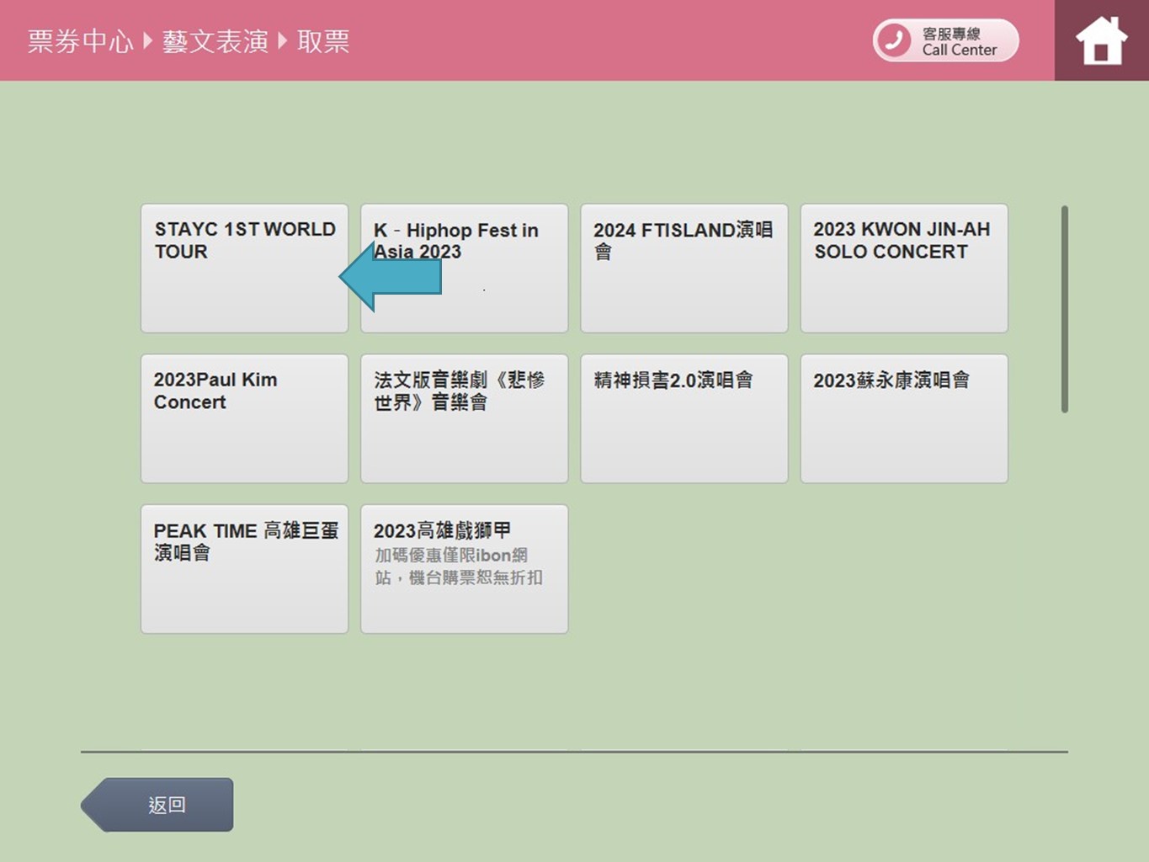Open 2023蘇永康演唱會 event tile

tap(903, 418)
